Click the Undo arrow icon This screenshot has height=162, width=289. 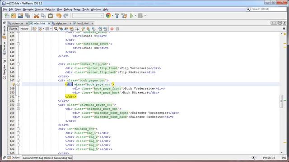[x=59, y=16]
